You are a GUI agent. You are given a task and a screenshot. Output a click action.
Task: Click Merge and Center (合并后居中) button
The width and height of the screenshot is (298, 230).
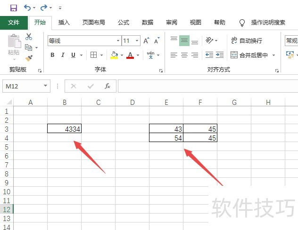249,55
